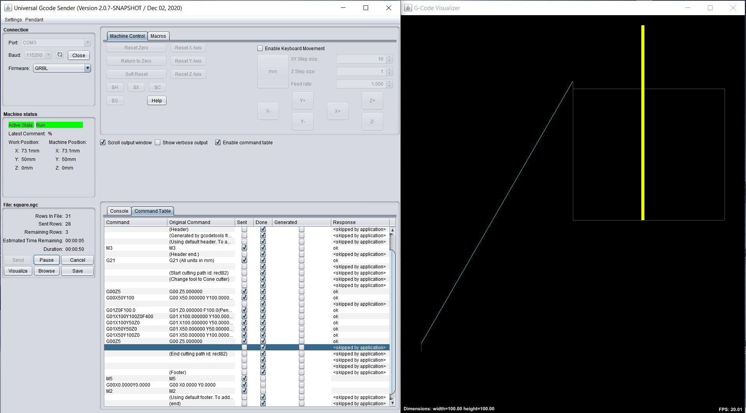Decrease Z Step size with down arrow
This screenshot has height=413, width=746.
click(x=390, y=73)
